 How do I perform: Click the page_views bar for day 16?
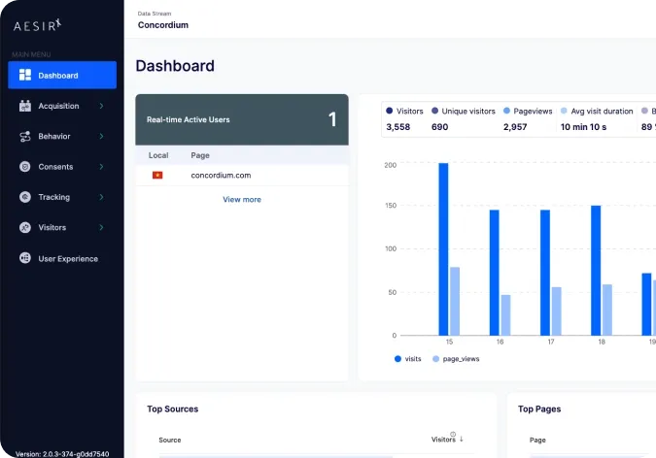(x=505, y=315)
